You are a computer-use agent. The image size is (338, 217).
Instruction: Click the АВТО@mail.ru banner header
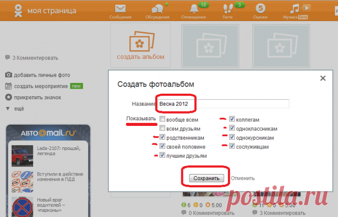coord(48,133)
